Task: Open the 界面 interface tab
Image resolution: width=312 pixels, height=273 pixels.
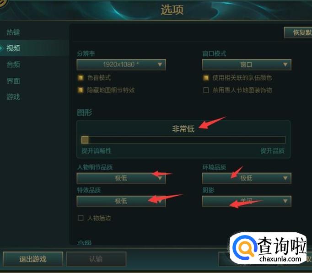Action: (x=13, y=81)
